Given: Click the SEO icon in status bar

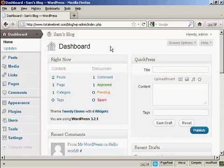Looking at the screenshot, I should coord(144,164).
